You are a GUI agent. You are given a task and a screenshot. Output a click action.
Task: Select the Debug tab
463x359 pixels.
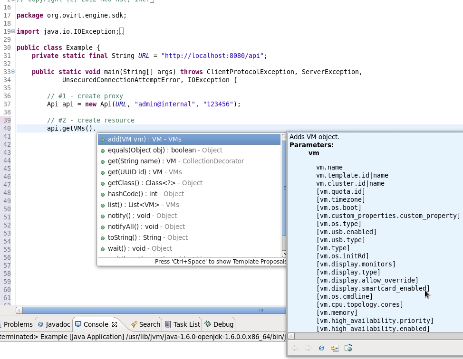pyautogui.click(x=219, y=324)
